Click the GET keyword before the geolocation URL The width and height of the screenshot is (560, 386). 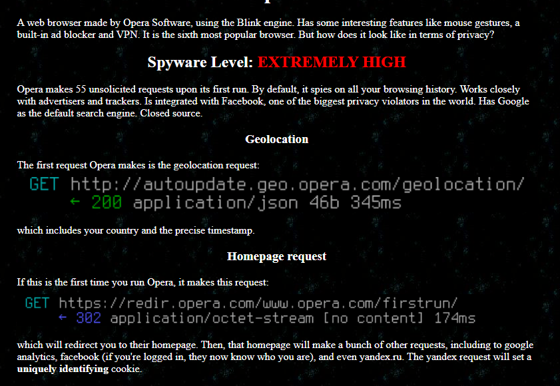[44, 184]
